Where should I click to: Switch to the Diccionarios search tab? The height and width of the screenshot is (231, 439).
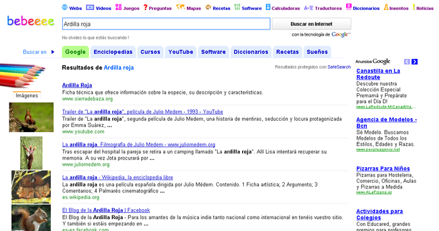(x=251, y=52)
